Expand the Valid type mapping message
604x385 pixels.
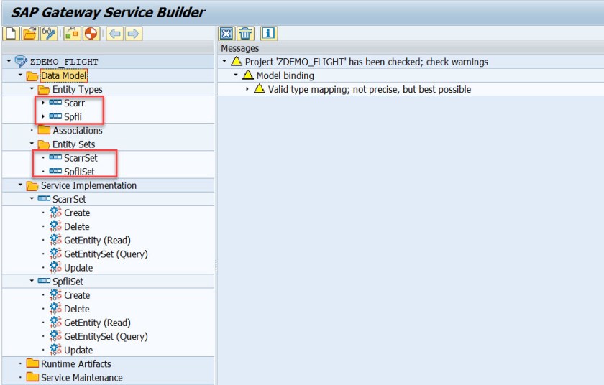click(247, 89)
